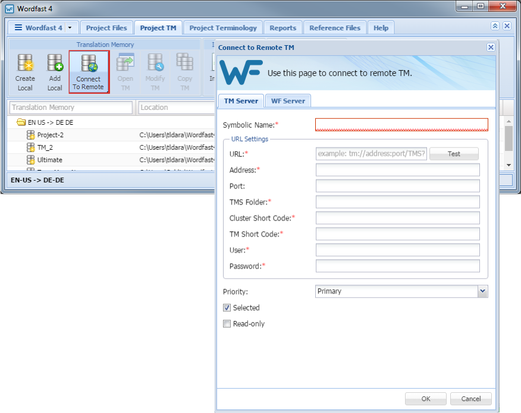
Task: Open the Project Terminology tab
Action: (x=222, y=27)
